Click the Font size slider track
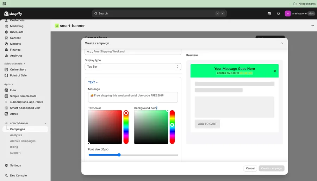The width and height of the screenshot is (317, 181). pyautogui.click(x=148, y=155)
